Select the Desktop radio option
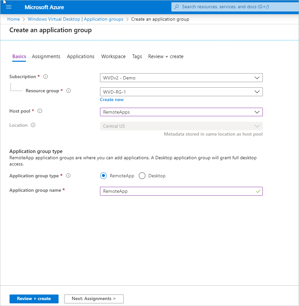 pos(142,176)
